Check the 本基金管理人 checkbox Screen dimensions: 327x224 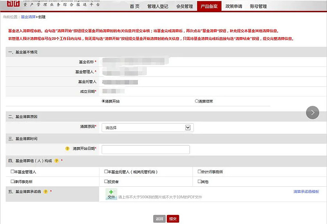coord(12,172)
